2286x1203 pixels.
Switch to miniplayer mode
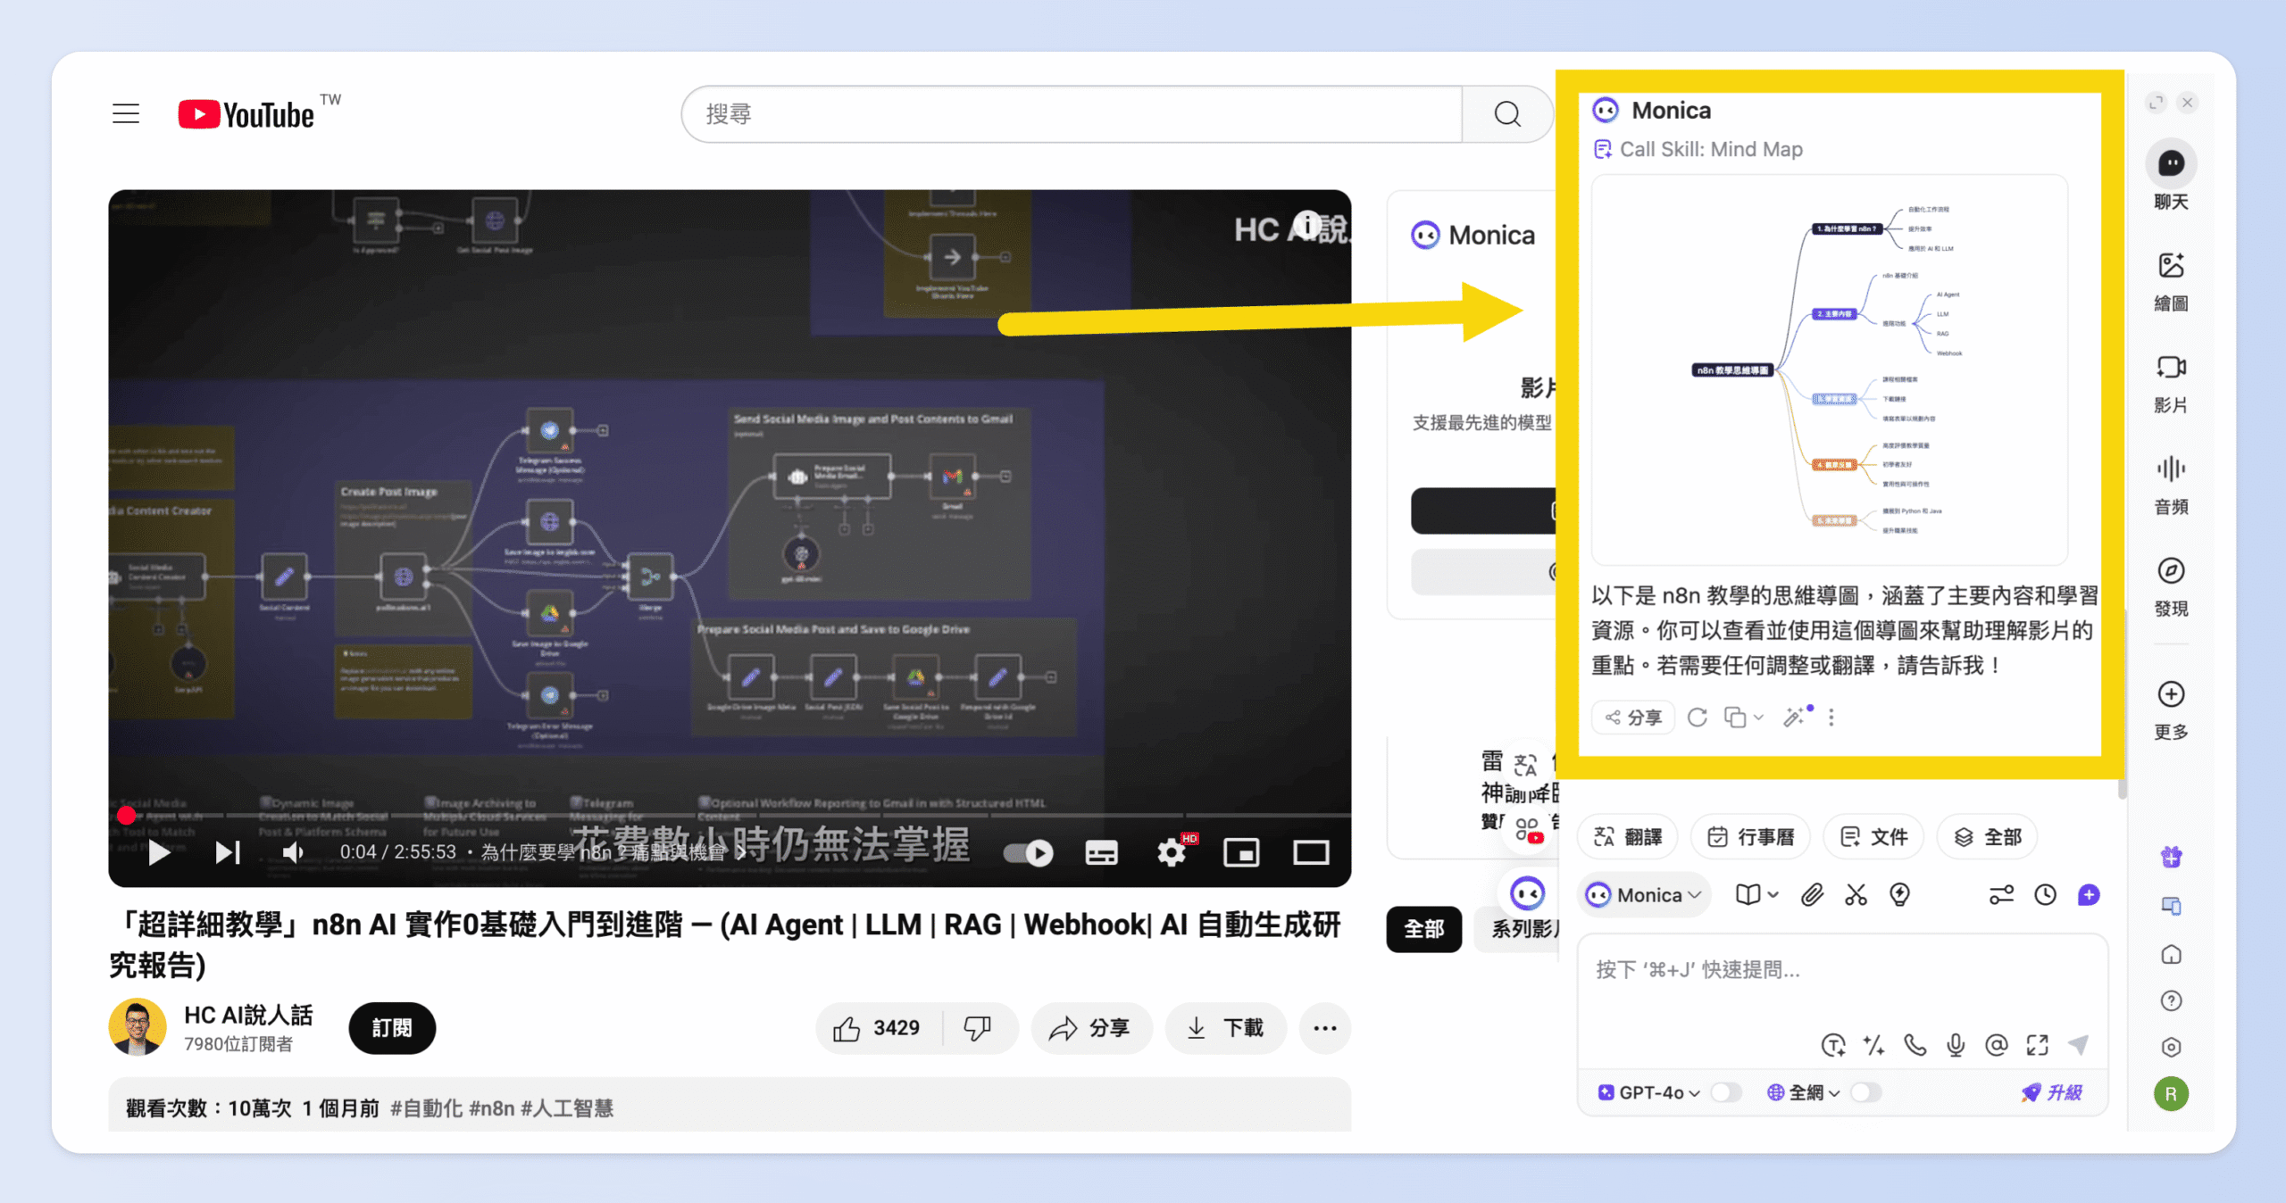1241,853
